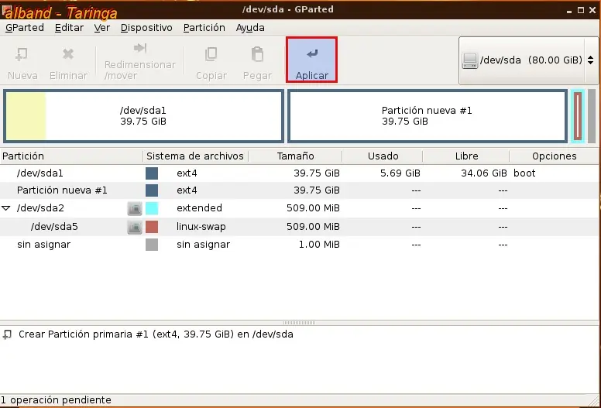Open the Dispositivo menu
Viewport: 601px width, 408px height.
click(x=146, y=28)
